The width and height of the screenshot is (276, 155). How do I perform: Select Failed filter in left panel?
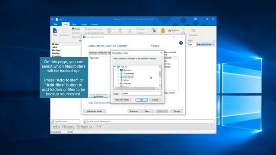(54, 47)
